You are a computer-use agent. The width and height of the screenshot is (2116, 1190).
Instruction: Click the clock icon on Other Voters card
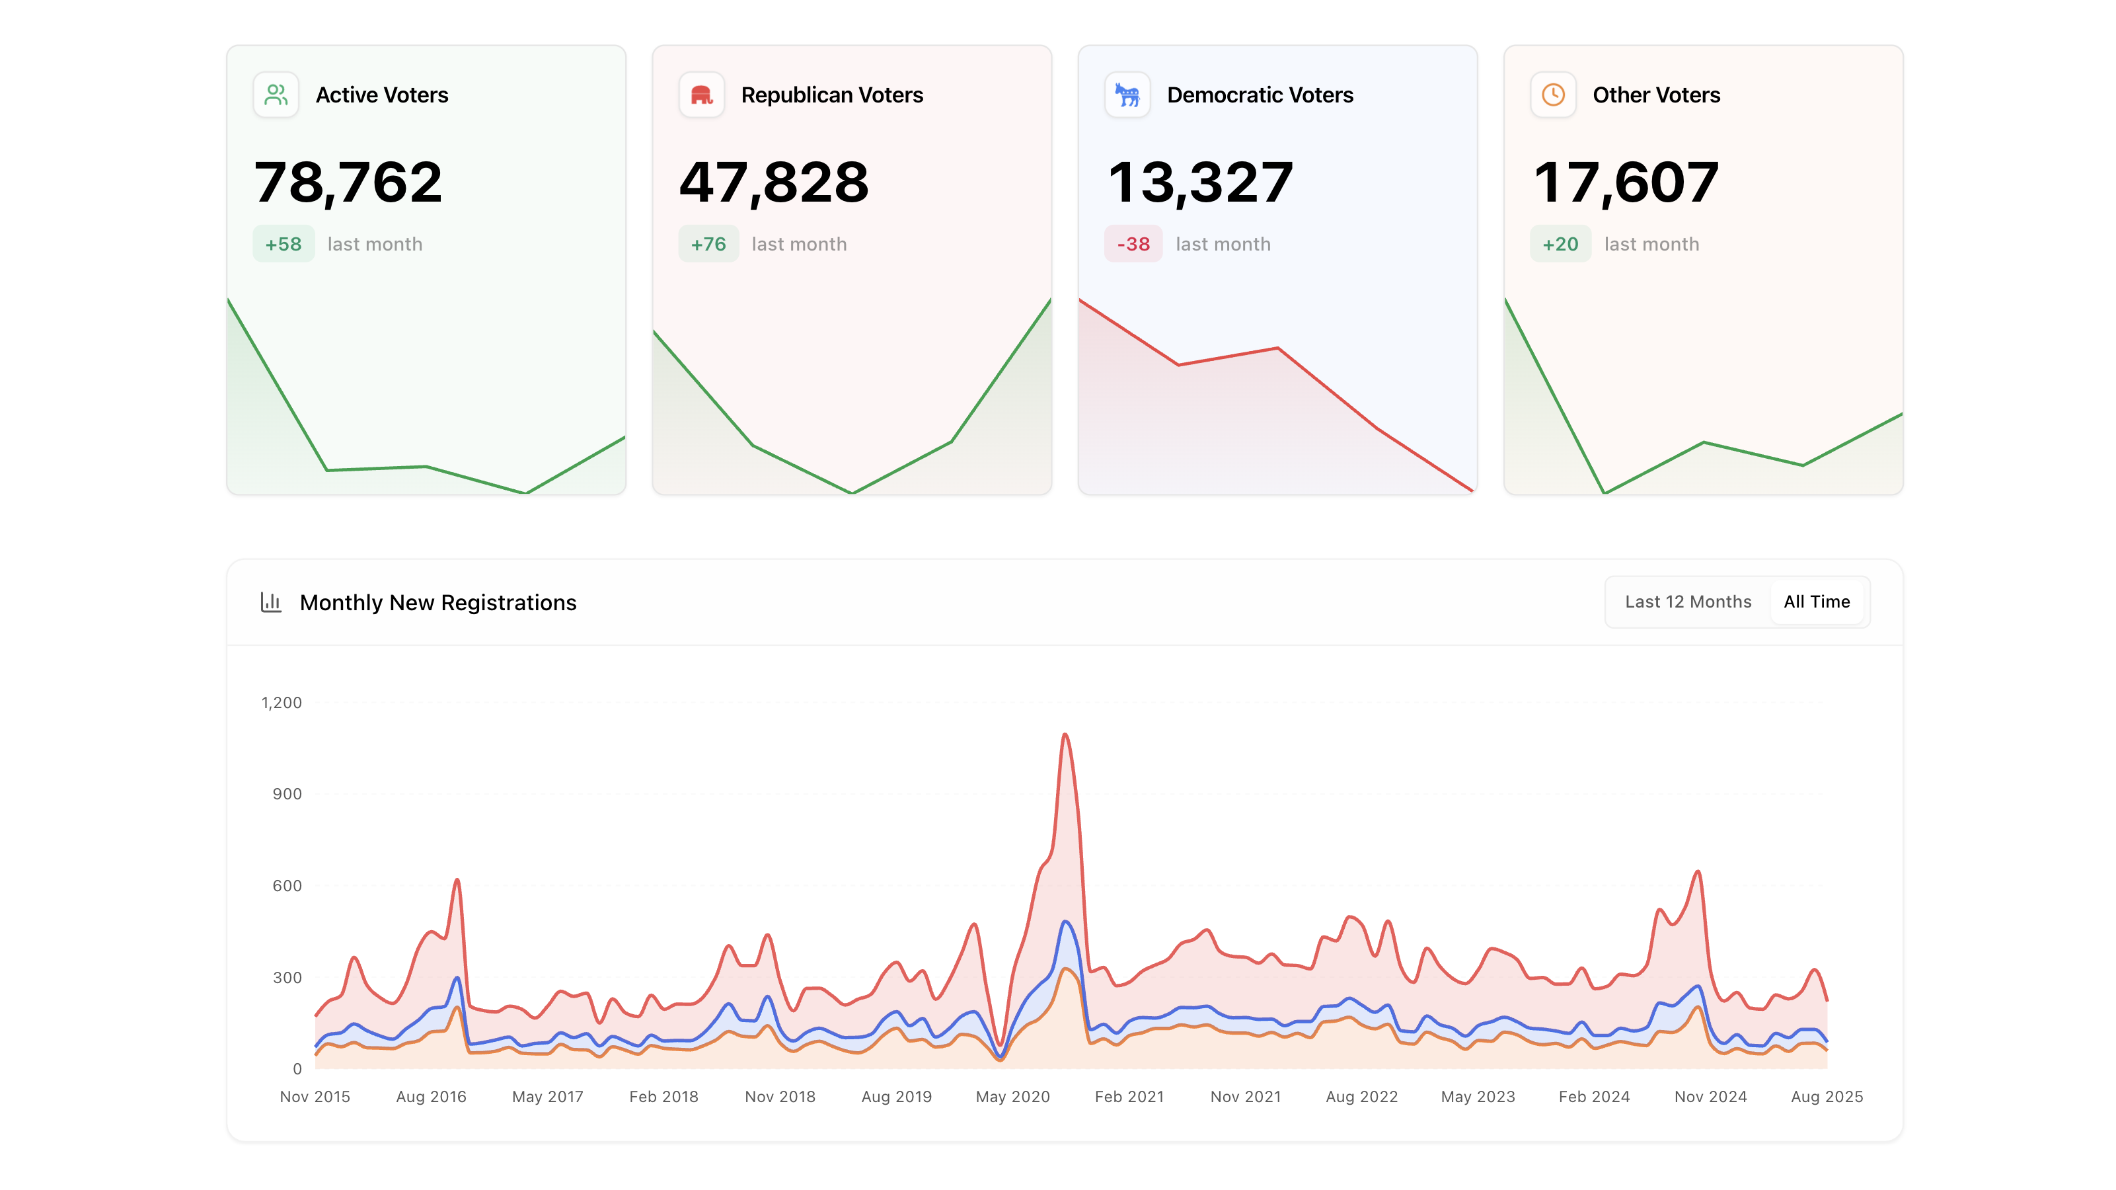pyautogui.click(x=1552, y=95)
